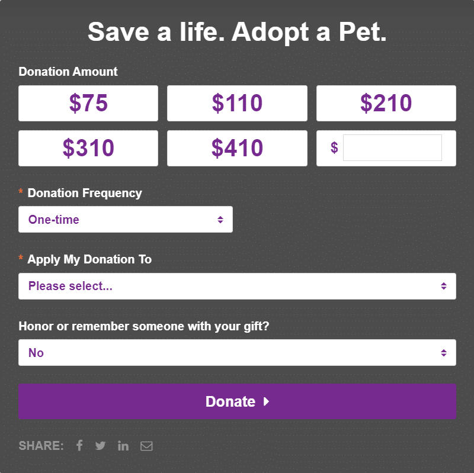Screen dimensions: 474x473
Task: Click the arrow icon on Donate button
Action: [266, 401]
